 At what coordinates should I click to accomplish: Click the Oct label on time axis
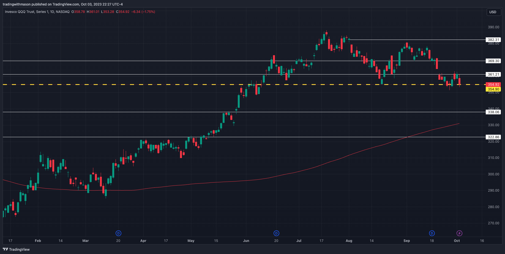tap(457, 241)
